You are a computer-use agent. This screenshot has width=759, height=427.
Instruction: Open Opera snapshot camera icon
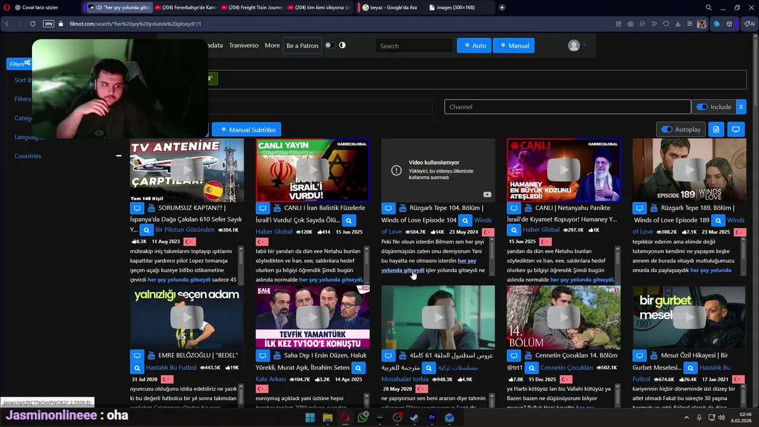[630, 24]
